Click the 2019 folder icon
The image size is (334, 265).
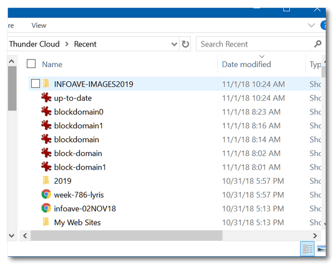(46, 181)
